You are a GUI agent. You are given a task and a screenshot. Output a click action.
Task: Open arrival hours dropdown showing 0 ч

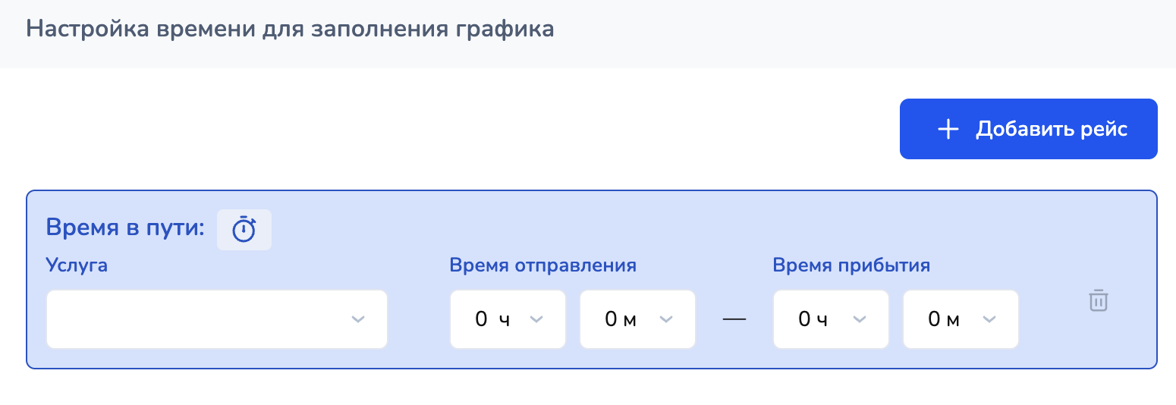[x=830, y=319]
